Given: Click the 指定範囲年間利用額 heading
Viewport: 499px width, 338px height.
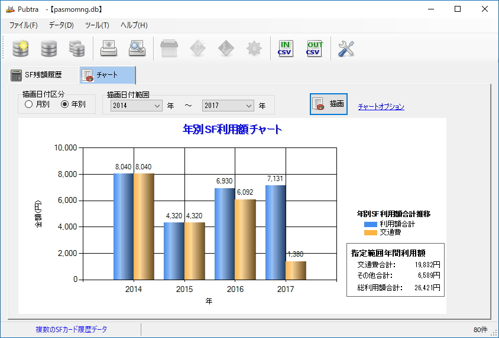Looking at the screenshot, I should click(x=388, y=253).
